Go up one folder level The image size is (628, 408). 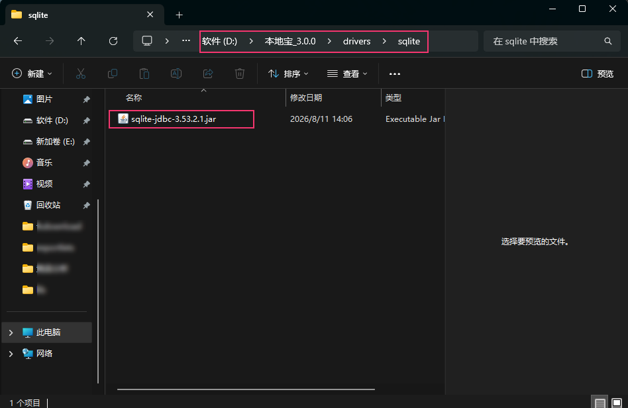point(81,41)
